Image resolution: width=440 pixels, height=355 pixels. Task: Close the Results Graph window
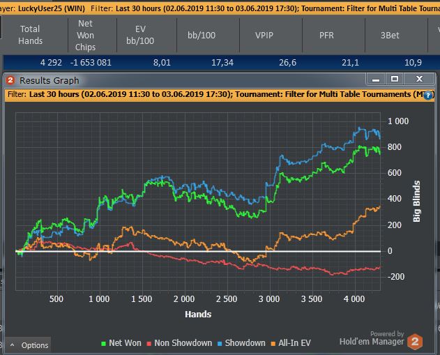pos(419,79)
